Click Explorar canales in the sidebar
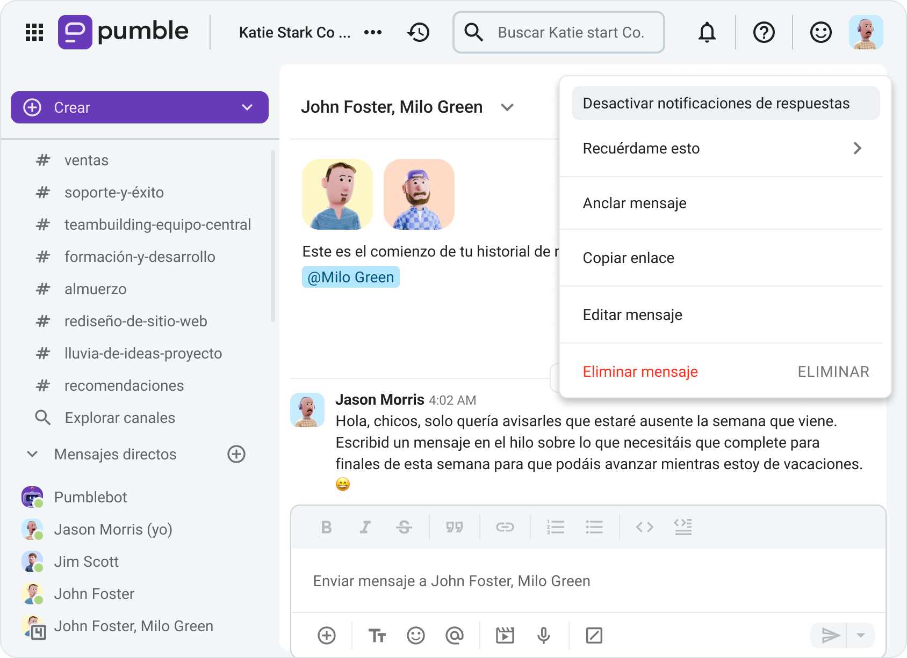 coord(119,418)
